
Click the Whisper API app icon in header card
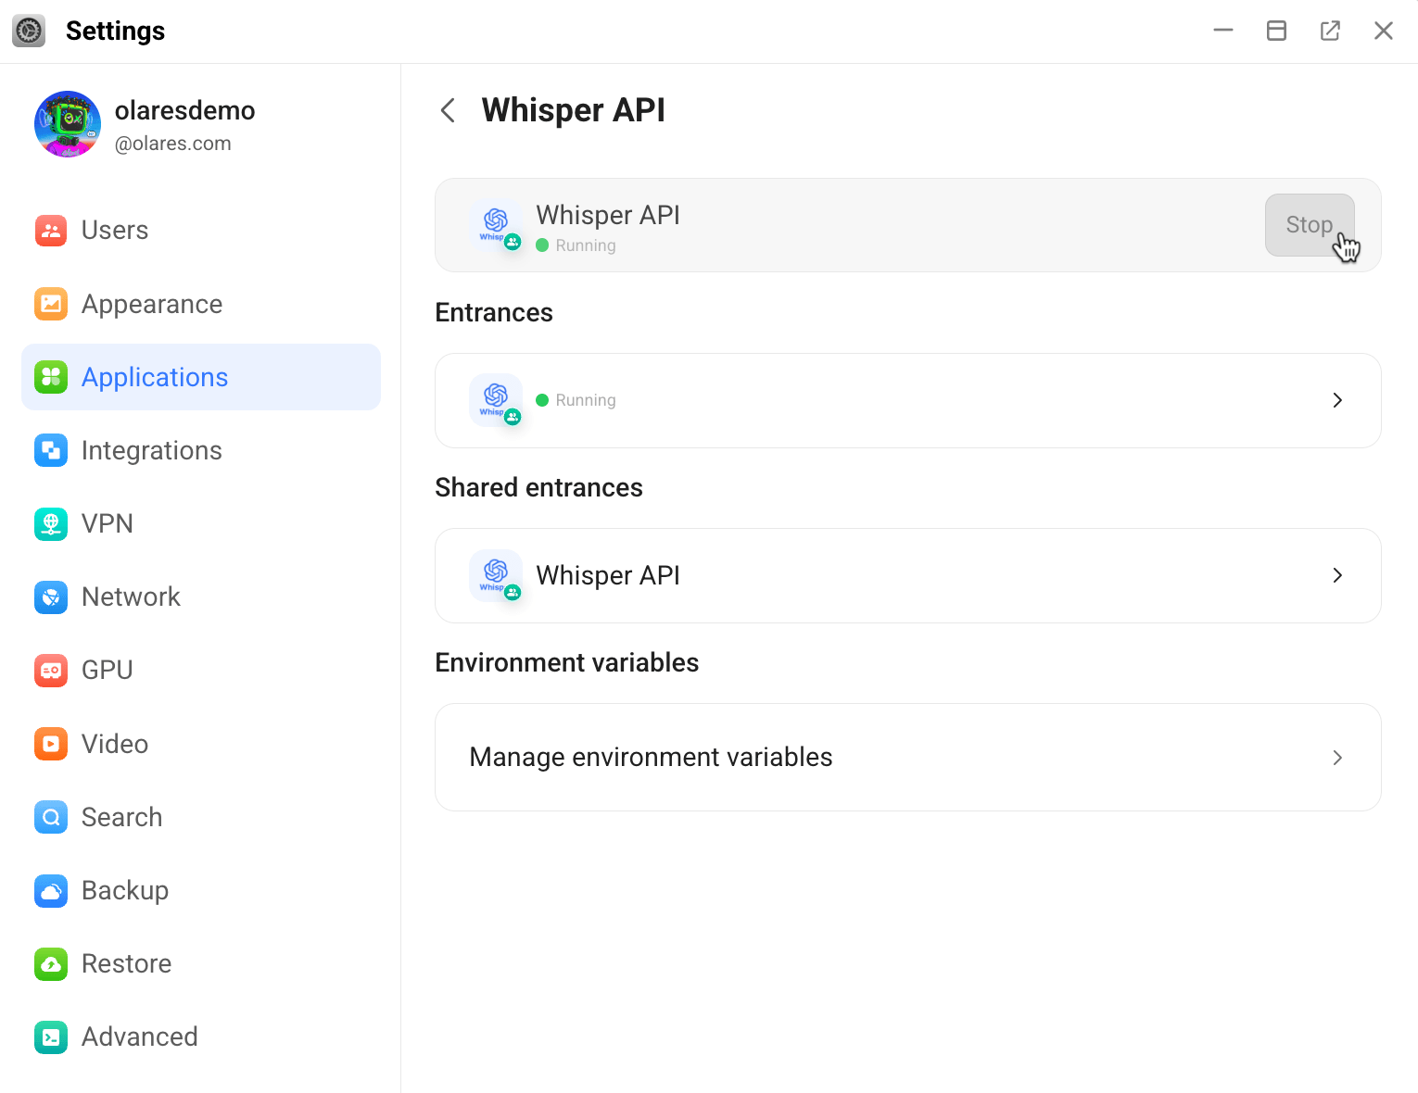coord(496,224)
